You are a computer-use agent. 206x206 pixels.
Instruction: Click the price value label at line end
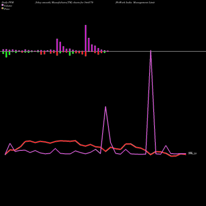tap(192, 153)
